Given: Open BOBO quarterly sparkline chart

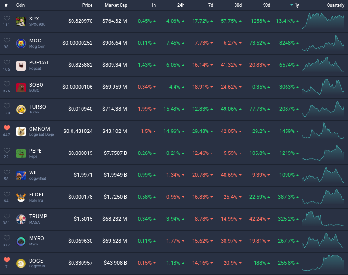Looking at the screenshot, I should 323,87.
